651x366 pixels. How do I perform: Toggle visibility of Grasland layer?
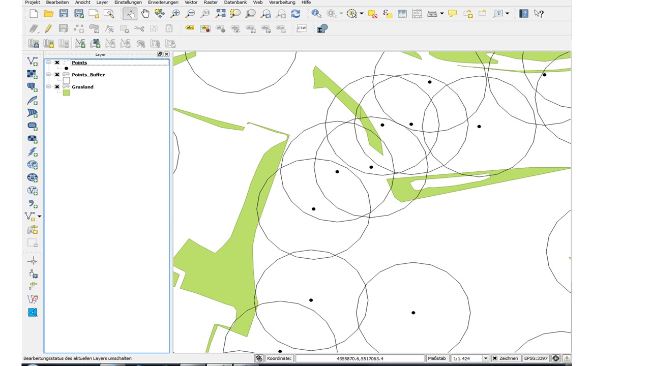click(x=57, y=87)
